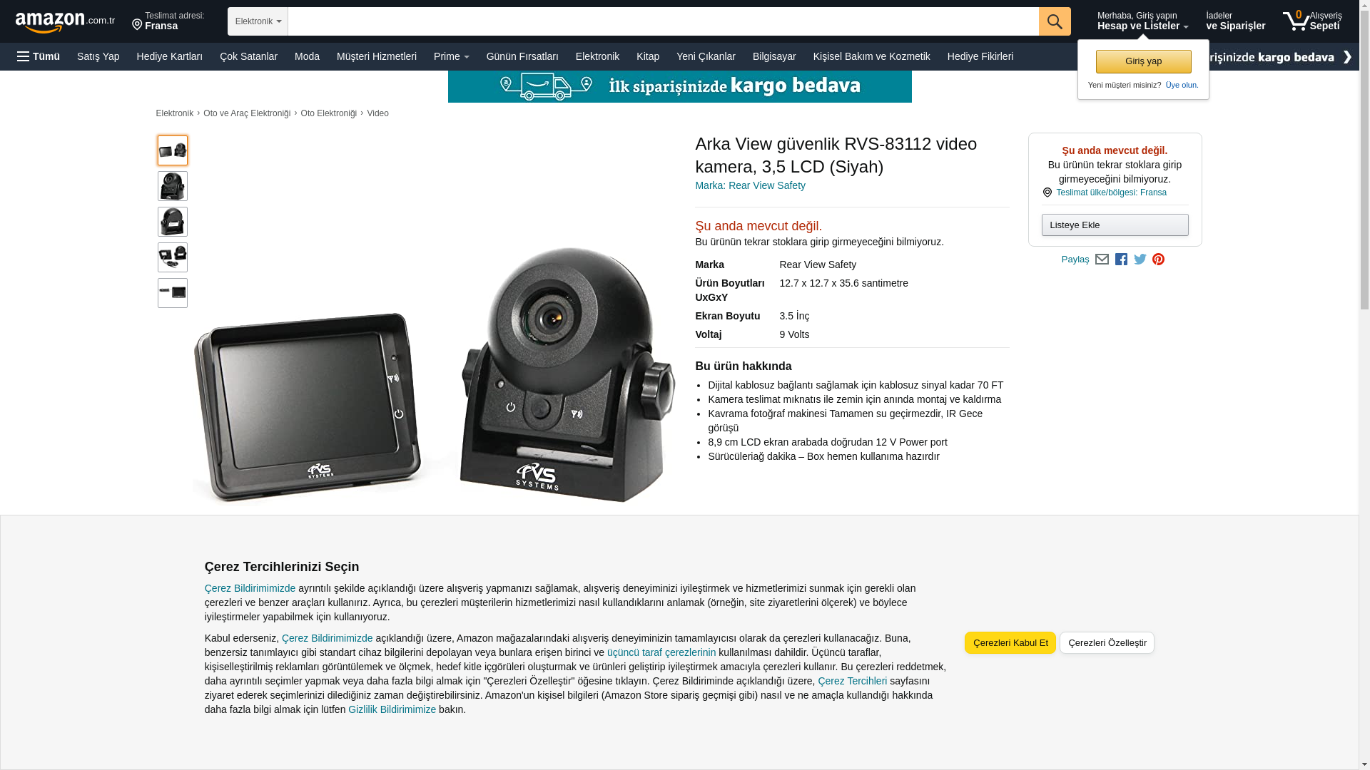The width and height of the screenshot is (1370, 770).
Task: Select the second camera product thumbnail
Action: (x=173, y=186)
